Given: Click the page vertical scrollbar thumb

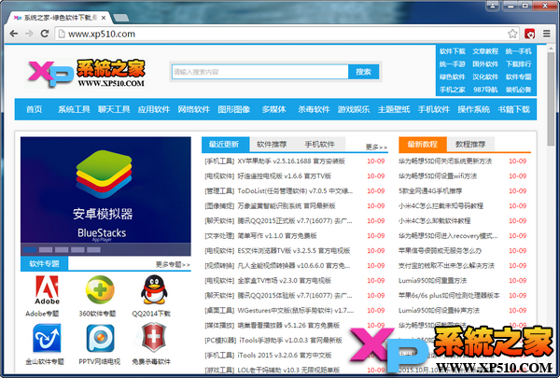Looking at the screenshot, I should 551,99.
